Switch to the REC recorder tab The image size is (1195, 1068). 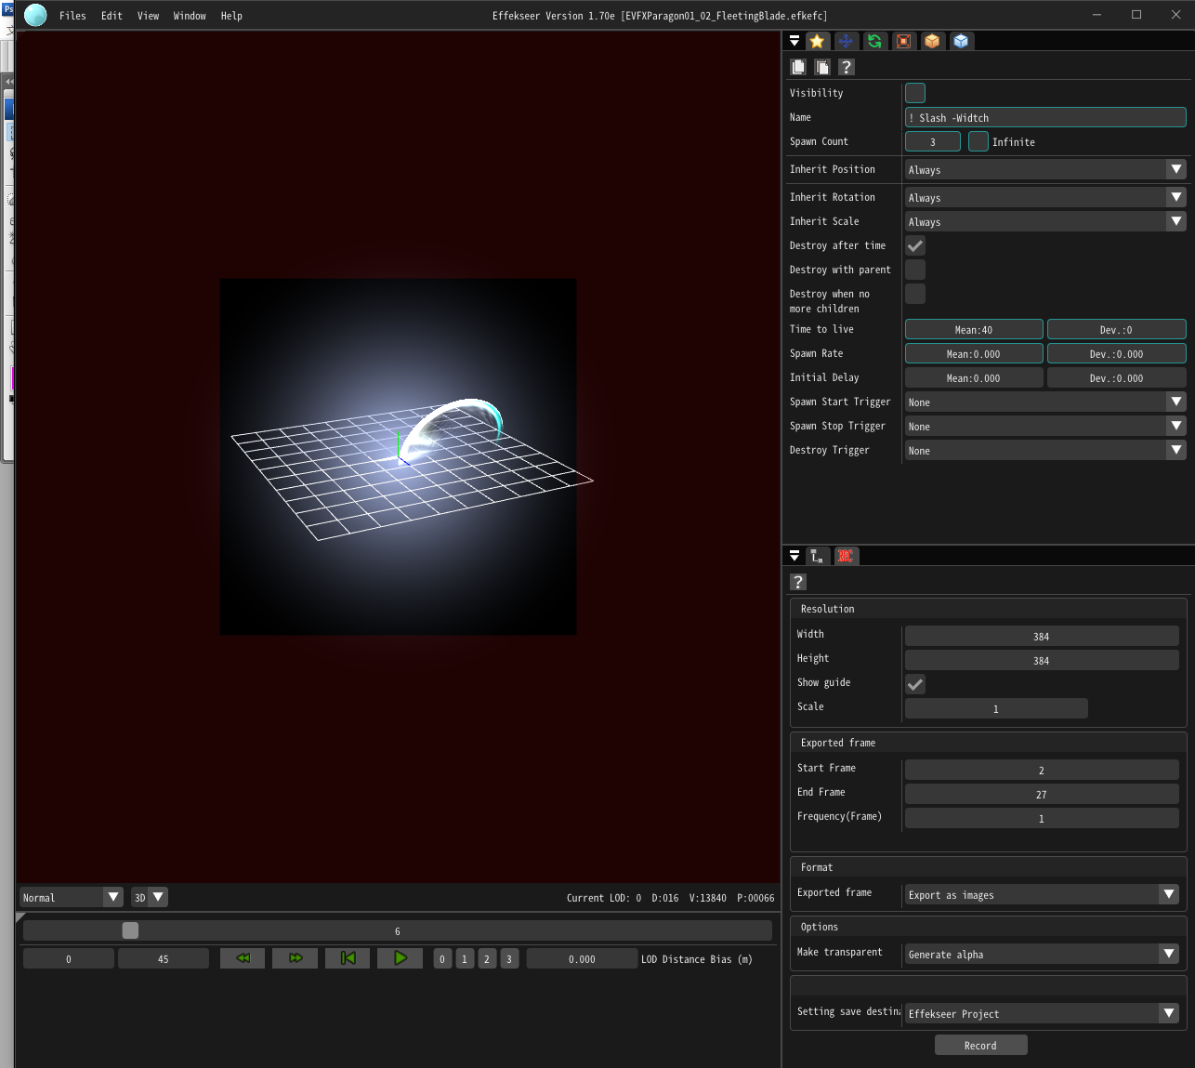click(x=846, y=556)
